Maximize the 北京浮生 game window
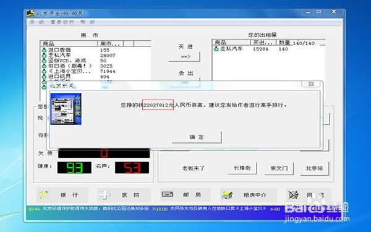Image resolution: width=371 pixels, height=232 pixels. click(319, 12)
